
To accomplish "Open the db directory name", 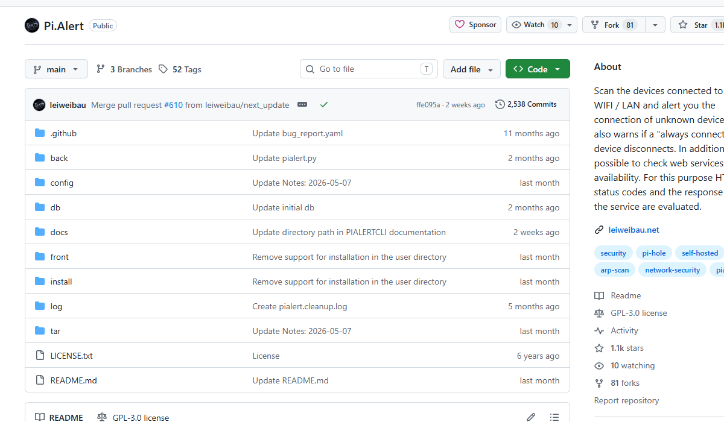I will [x=56, y=207].
